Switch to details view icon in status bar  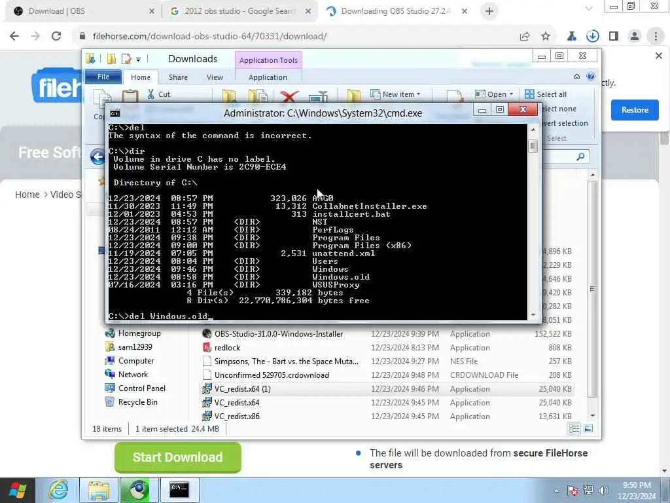click(574, 428)
